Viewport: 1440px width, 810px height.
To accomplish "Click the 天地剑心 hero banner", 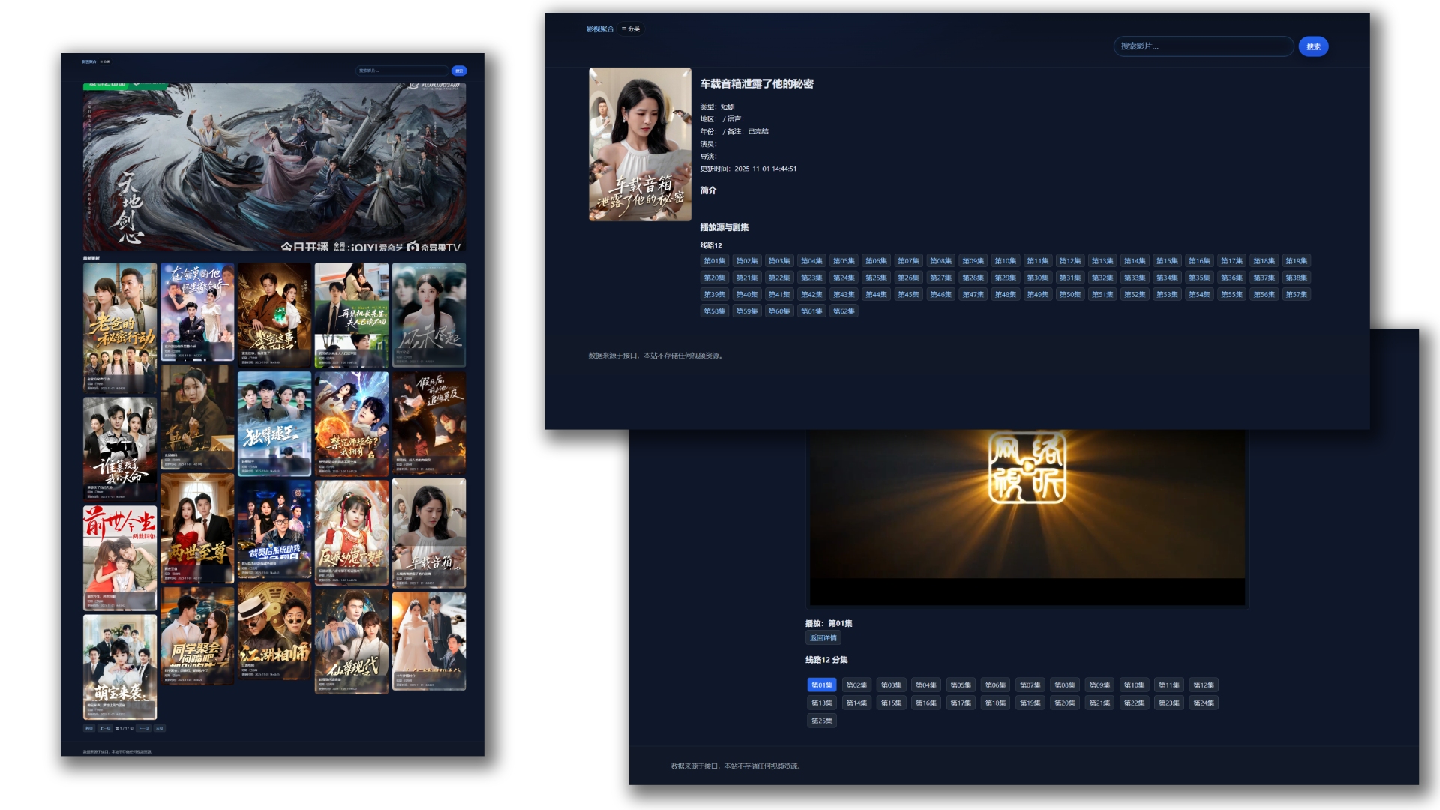I will tap(274, 166).
